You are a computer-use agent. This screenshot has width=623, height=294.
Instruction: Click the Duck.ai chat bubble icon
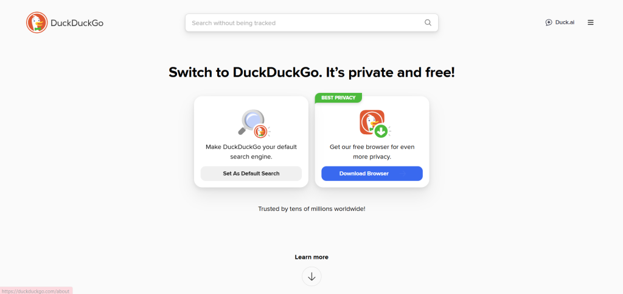point(549,22)
